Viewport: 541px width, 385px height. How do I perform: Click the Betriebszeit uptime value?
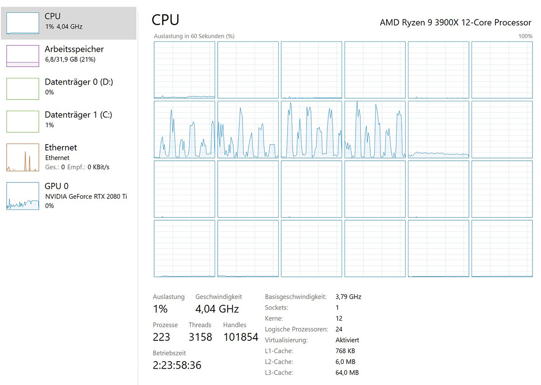pos(177,365)
